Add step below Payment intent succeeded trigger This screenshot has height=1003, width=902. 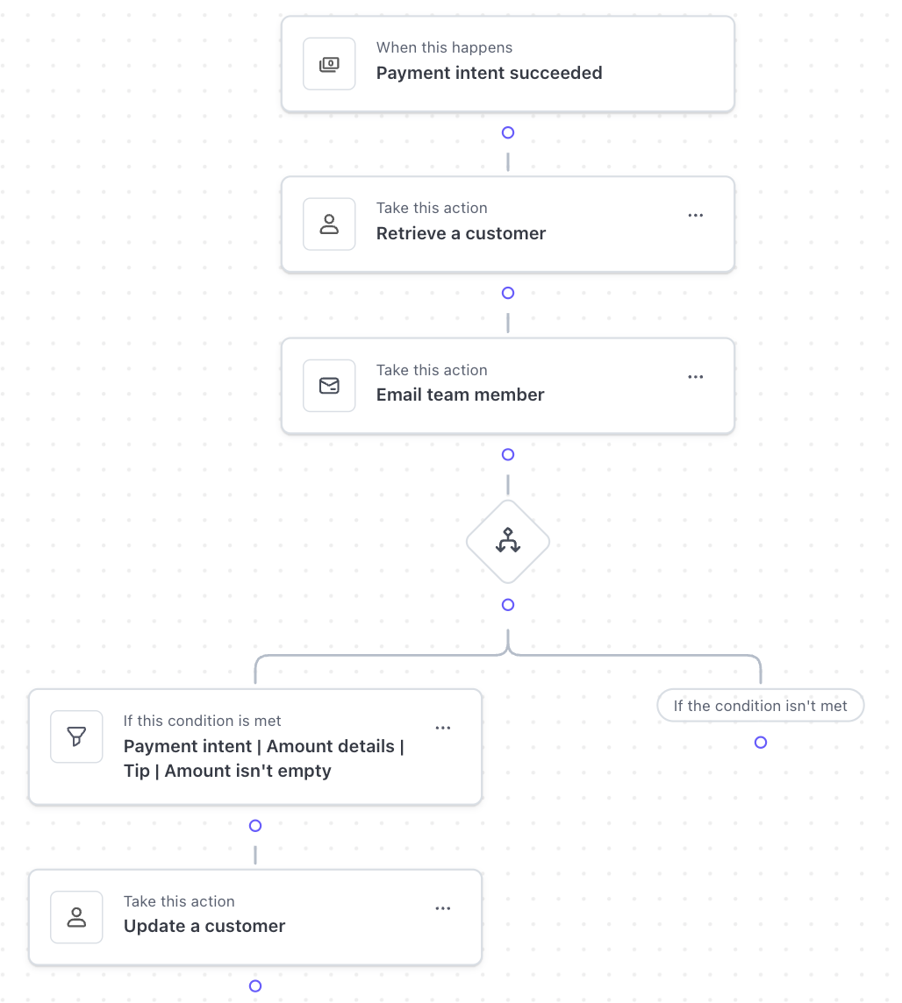click(x=508, y=133)
